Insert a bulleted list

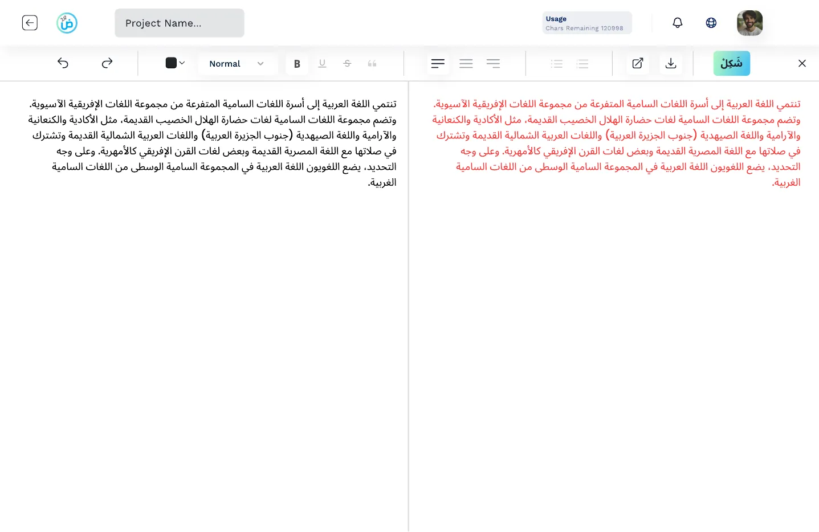click(557, 64)
